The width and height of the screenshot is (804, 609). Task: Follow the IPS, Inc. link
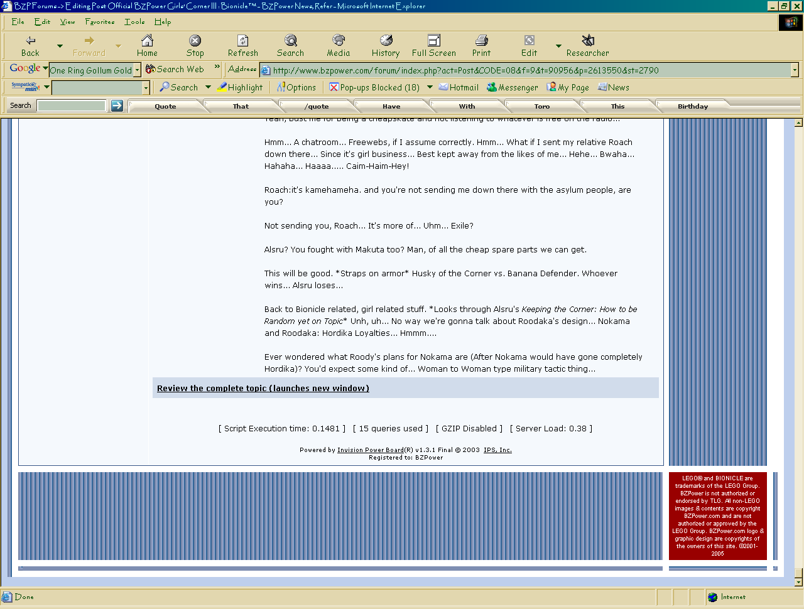coord(497,450)
